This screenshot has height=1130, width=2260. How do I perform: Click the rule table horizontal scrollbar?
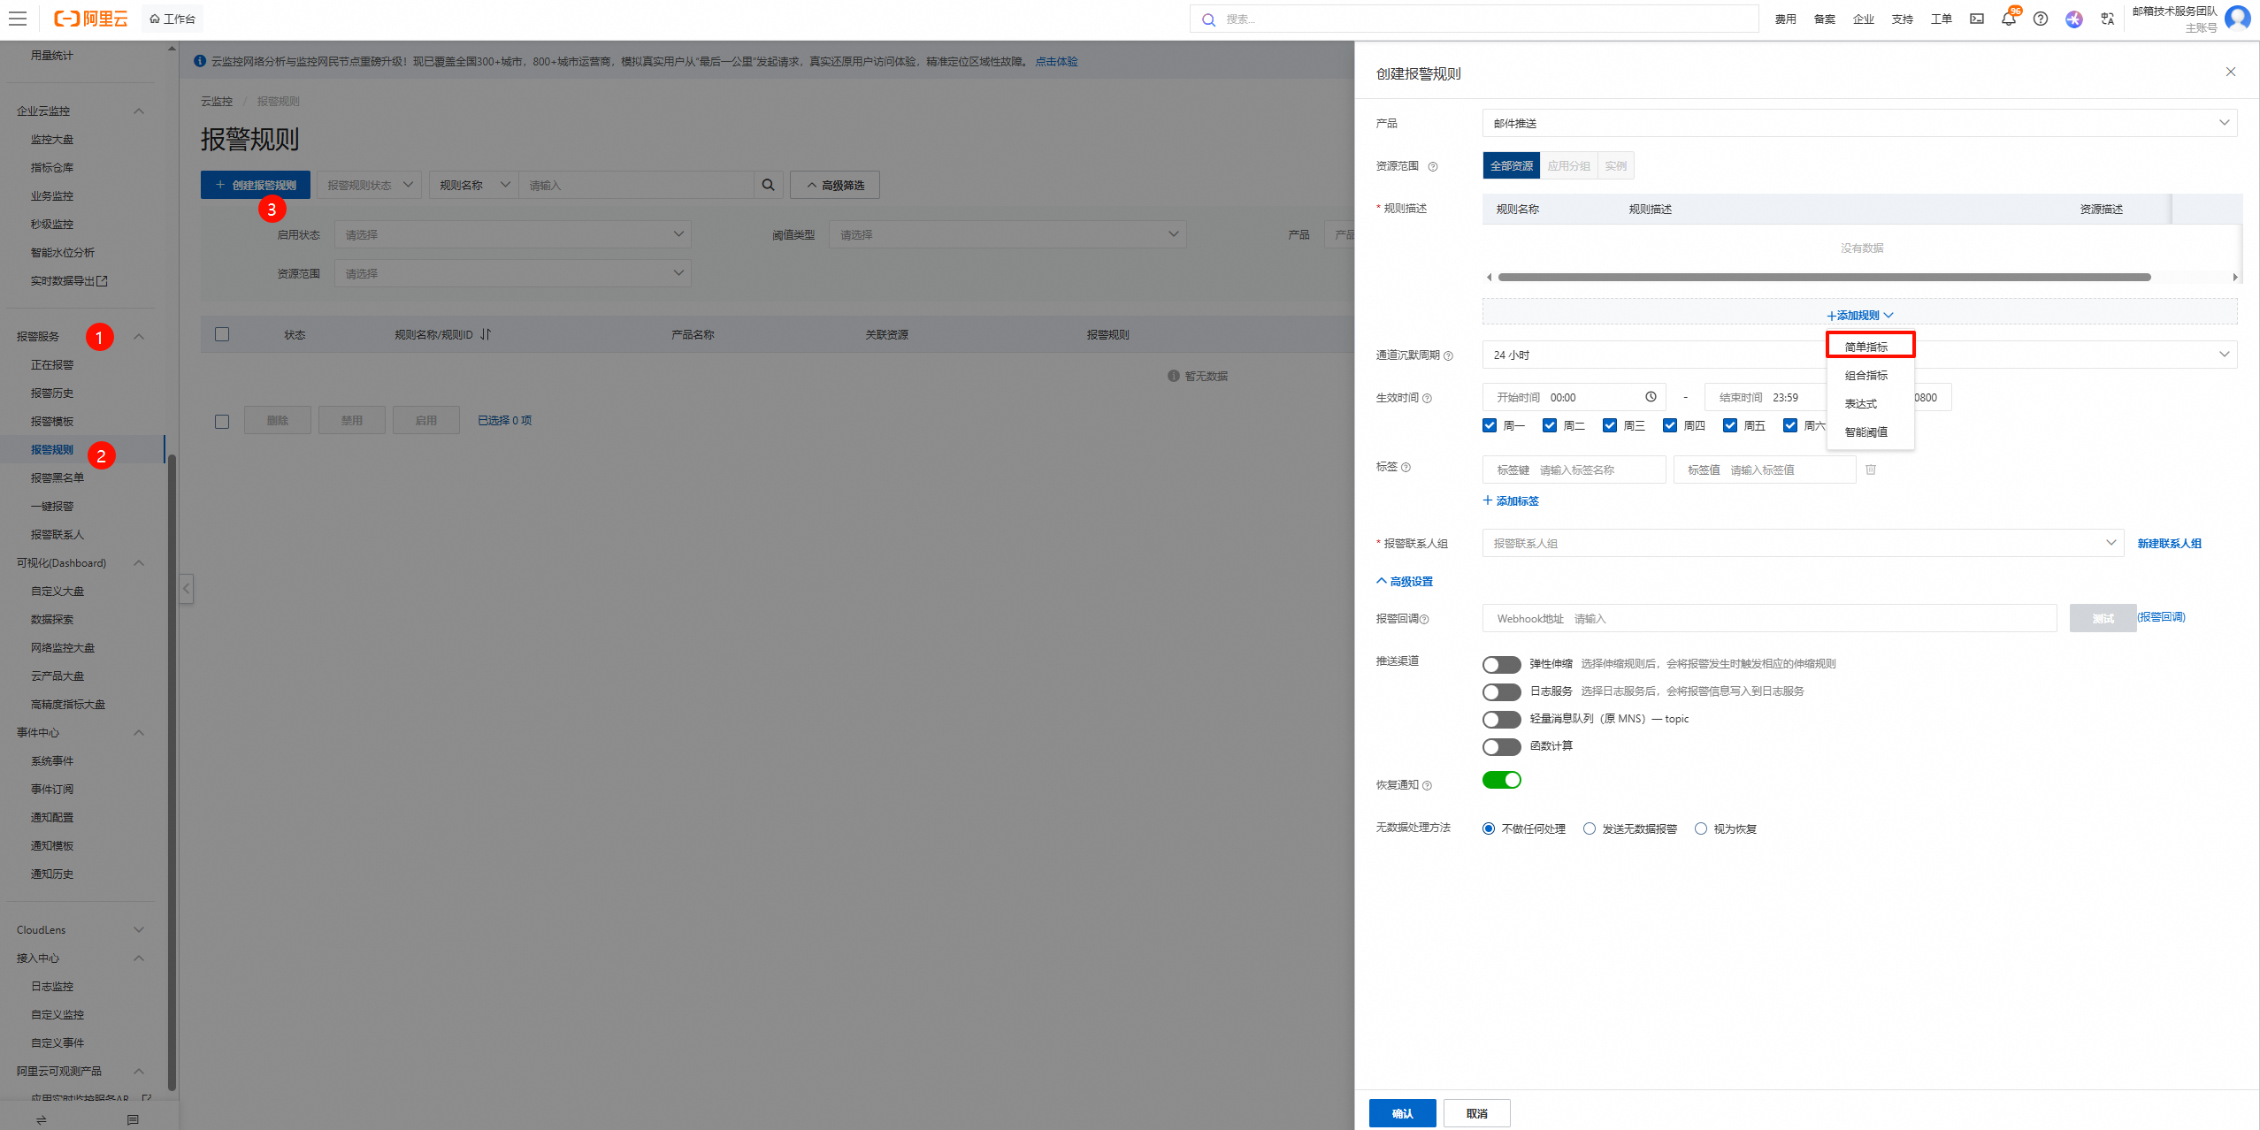click(1824, 278)
